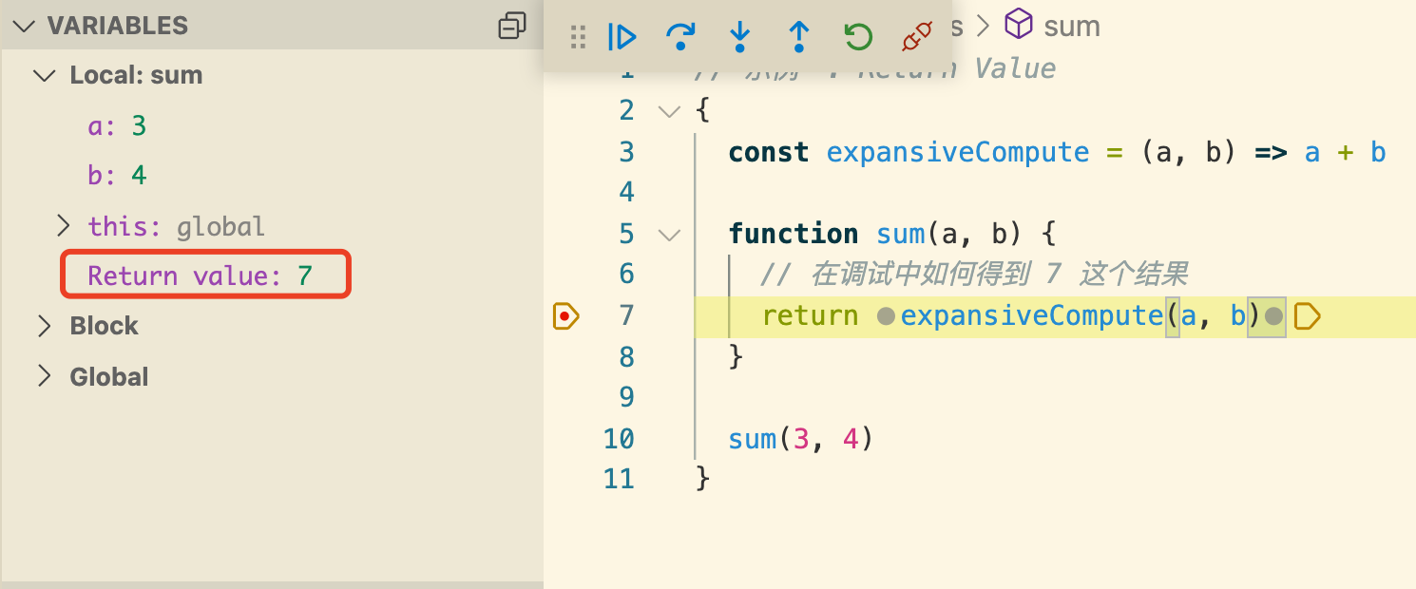Click the return keyword on line 7
Screen dimensions: 1416x589
click(x=811, y=315)
